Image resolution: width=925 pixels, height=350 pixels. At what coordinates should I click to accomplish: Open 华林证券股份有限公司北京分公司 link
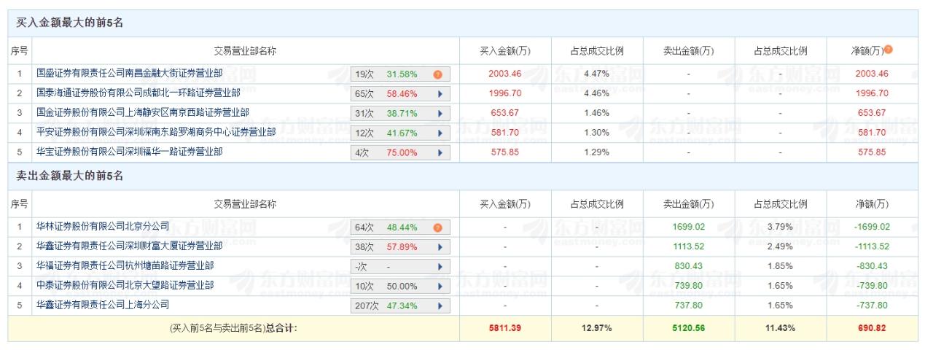103,227
